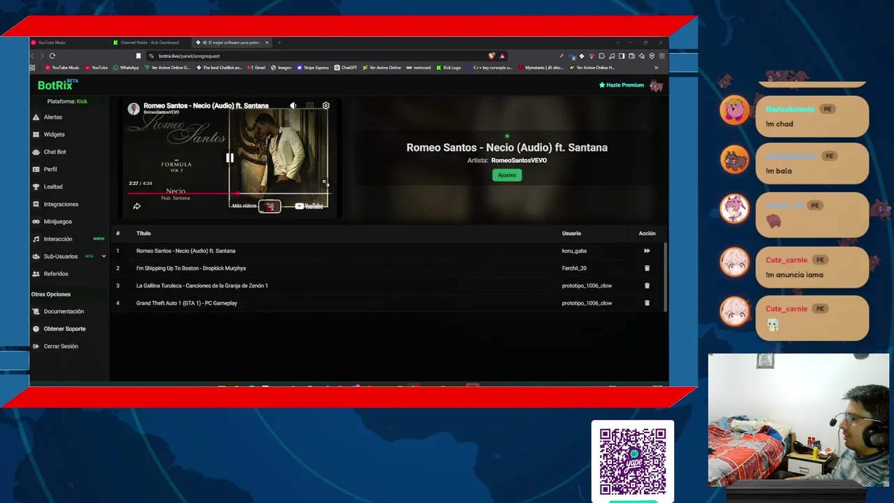Image resolution: width=894 pixels, height=503 pixels.
Task: Click the song queue scrollbar
Action: pos(665,276)
